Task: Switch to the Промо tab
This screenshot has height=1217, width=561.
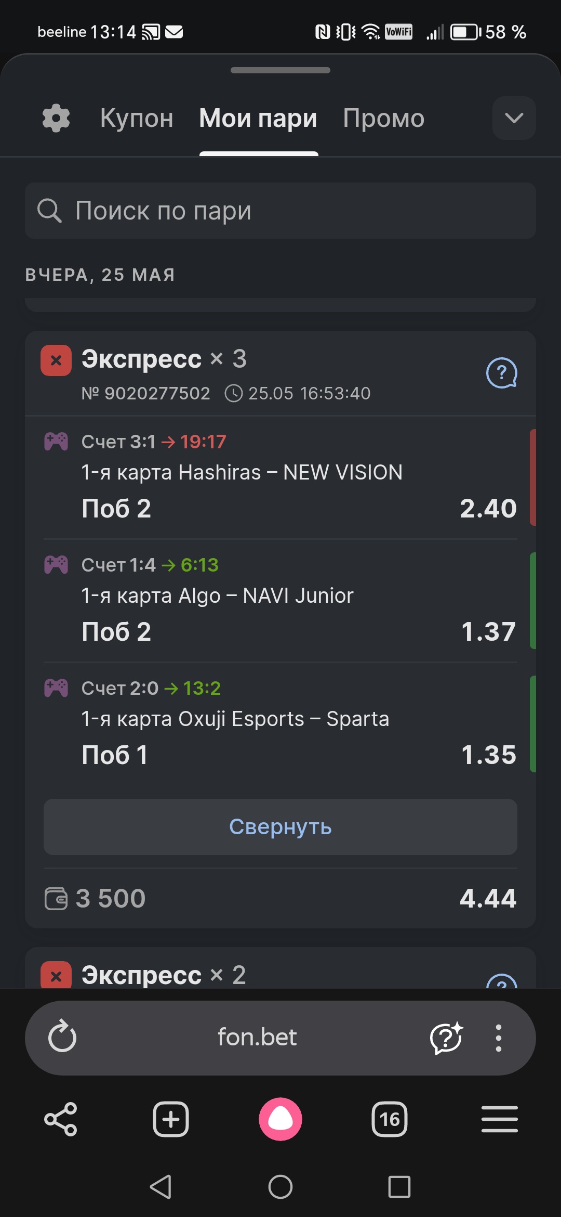Action: 384,118
